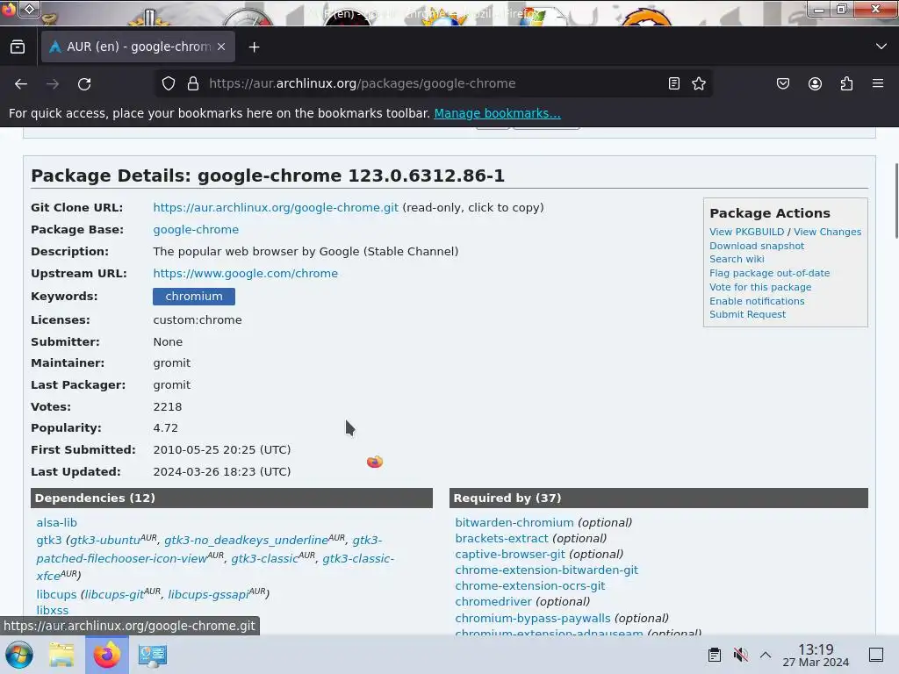899x674 pixels.
Task: Open libcups-gssapi link
Action: point(208,594)
